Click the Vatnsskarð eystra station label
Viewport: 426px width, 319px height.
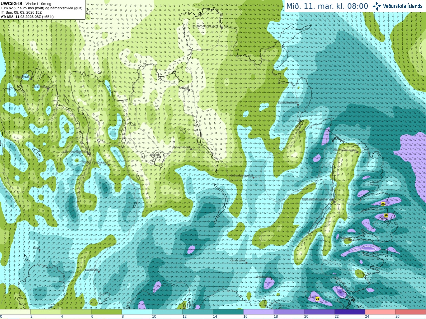point(345,150)
